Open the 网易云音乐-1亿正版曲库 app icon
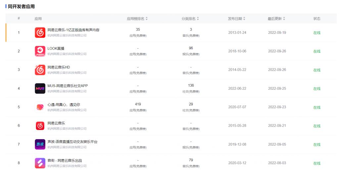 point(40,33)
